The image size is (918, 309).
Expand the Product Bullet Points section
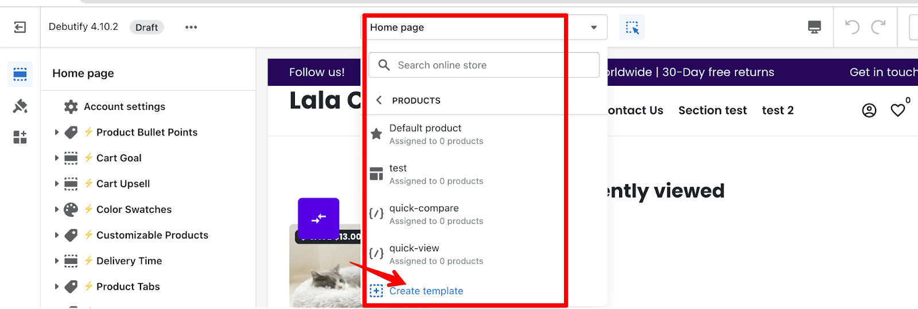[x=57, y=132]
